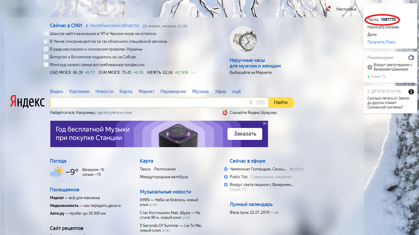Open the collections bookmark icon near Настройка
419x235 pixels.
coord(315,9)
